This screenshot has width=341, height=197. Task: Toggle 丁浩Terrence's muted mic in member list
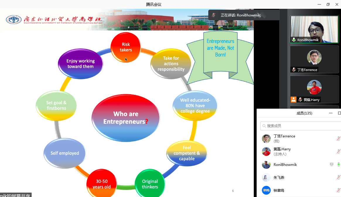pos(338,139)
